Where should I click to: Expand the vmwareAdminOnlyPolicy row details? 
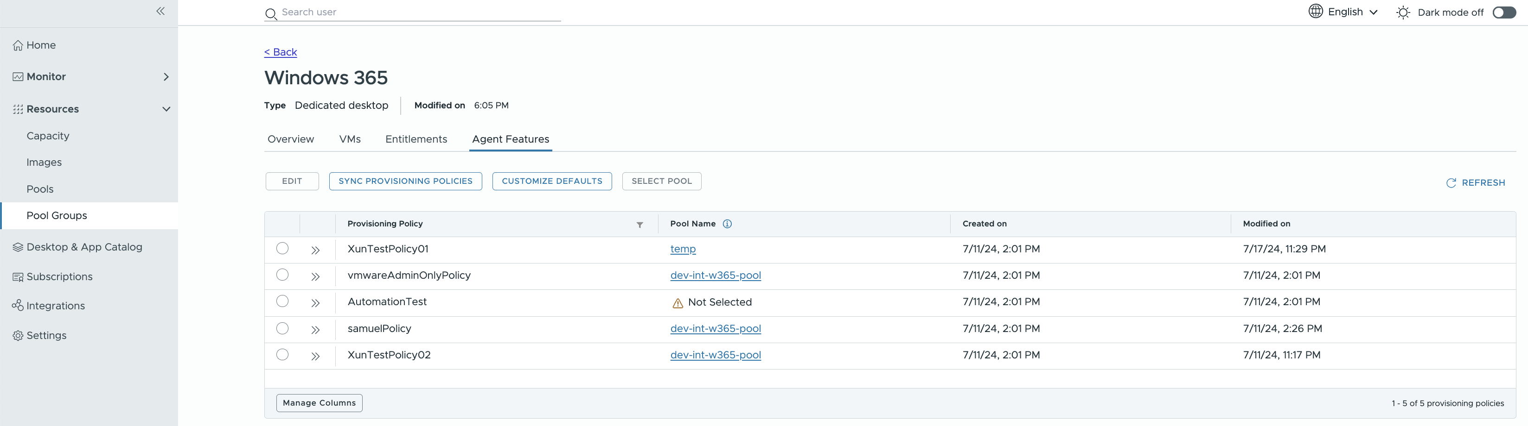point(315,277)
